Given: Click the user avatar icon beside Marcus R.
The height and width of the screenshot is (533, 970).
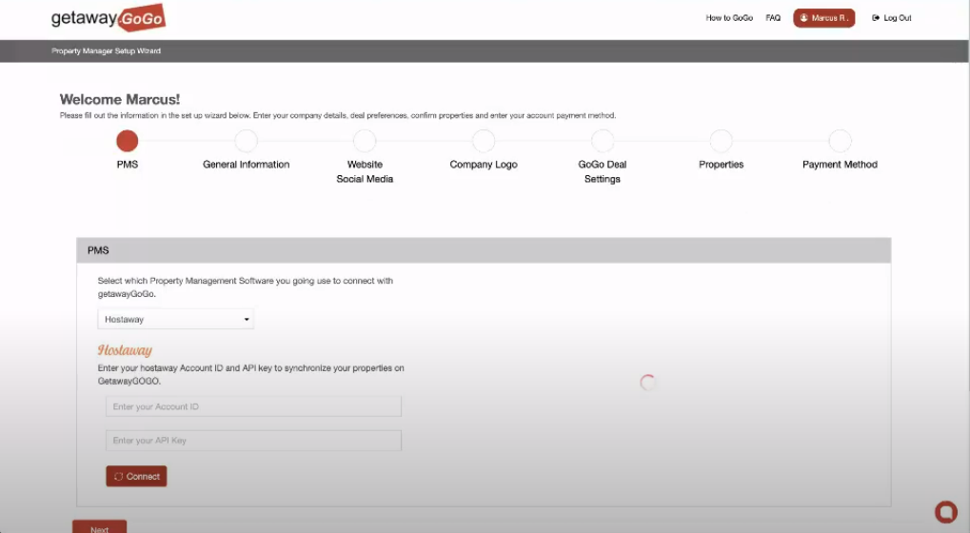Looking at the screenshot, I should [803, 18].
